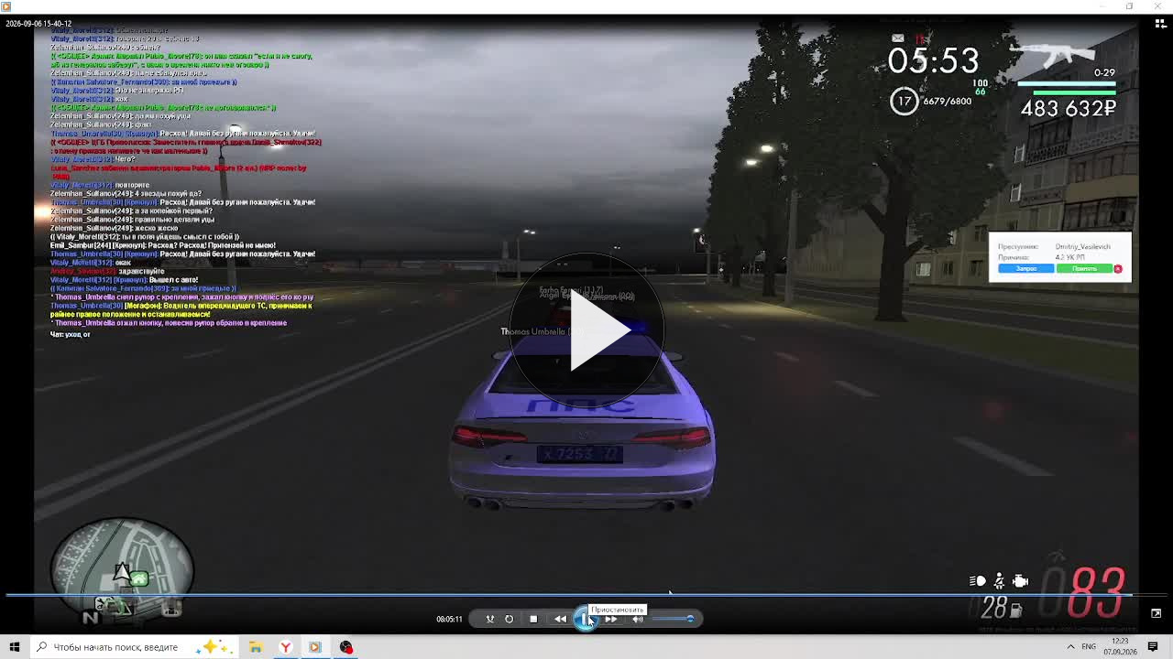The width and height of the screenshot is (1173, 659).
Task: Click the rewind (previous) button
Action: coord(560,619)
